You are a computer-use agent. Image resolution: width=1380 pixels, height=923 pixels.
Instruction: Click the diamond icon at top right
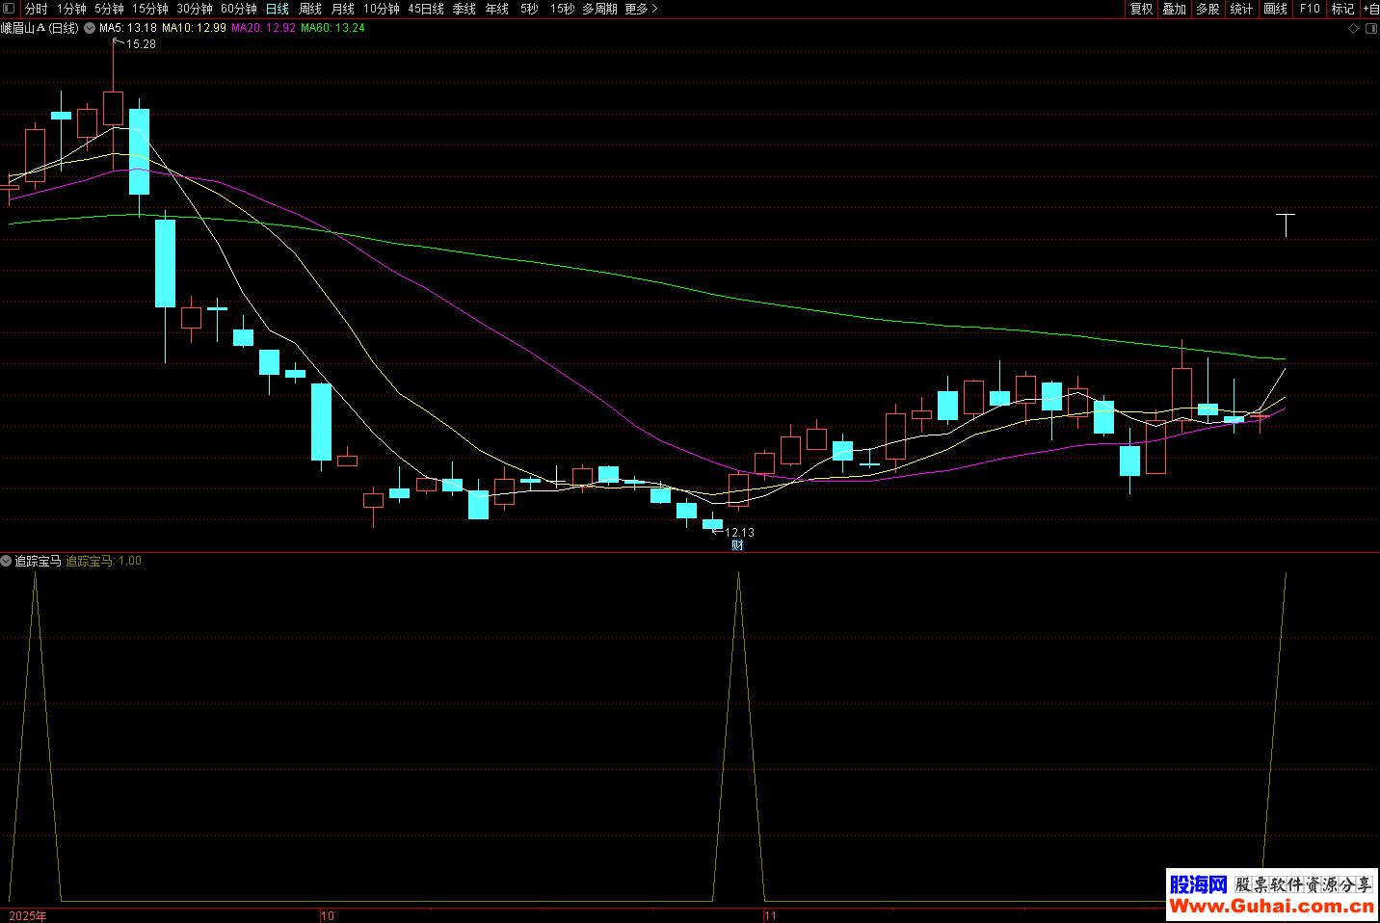(1354, 29)
